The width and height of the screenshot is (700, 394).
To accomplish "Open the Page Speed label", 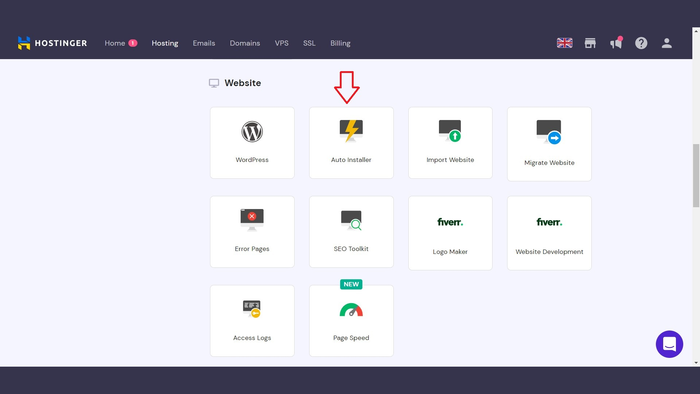I will (x=351, y=338).
